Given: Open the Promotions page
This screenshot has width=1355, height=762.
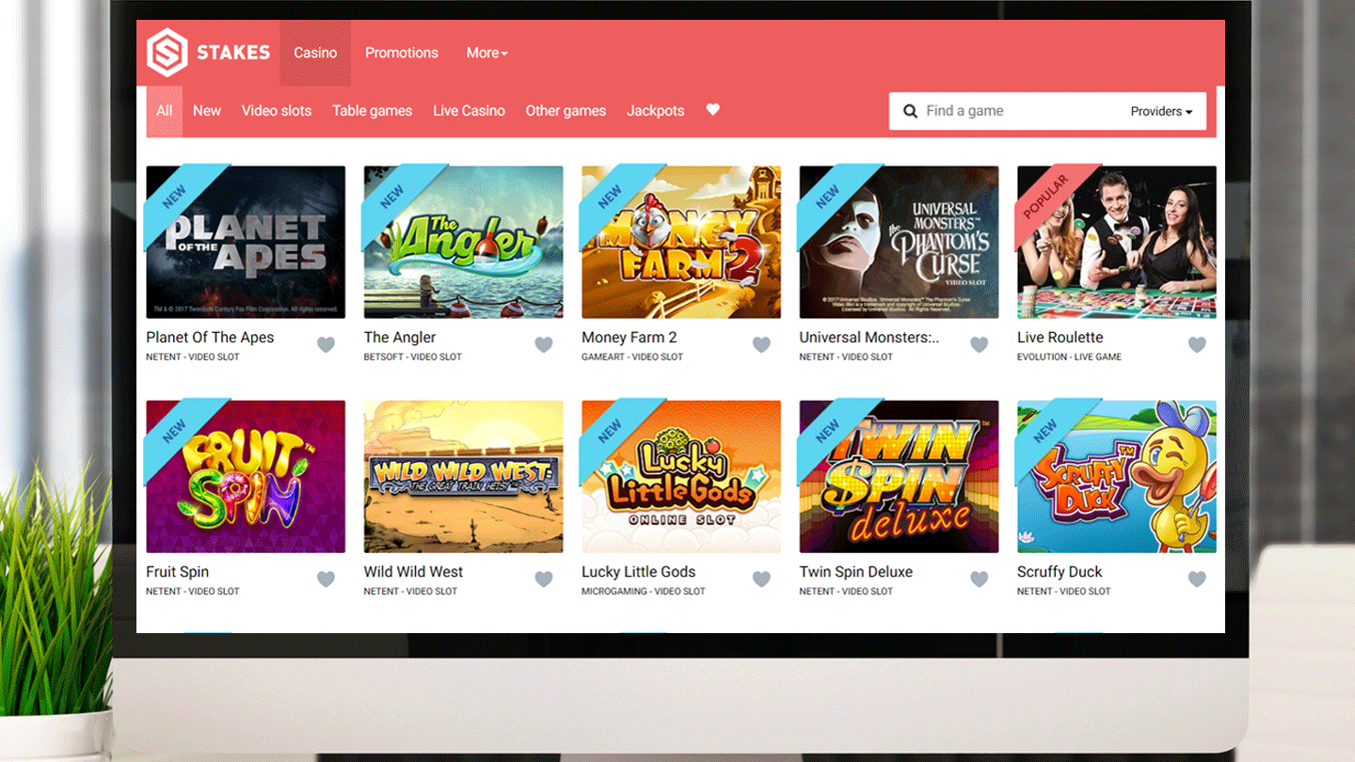Looking at the screenshot, I should [402, 53].
